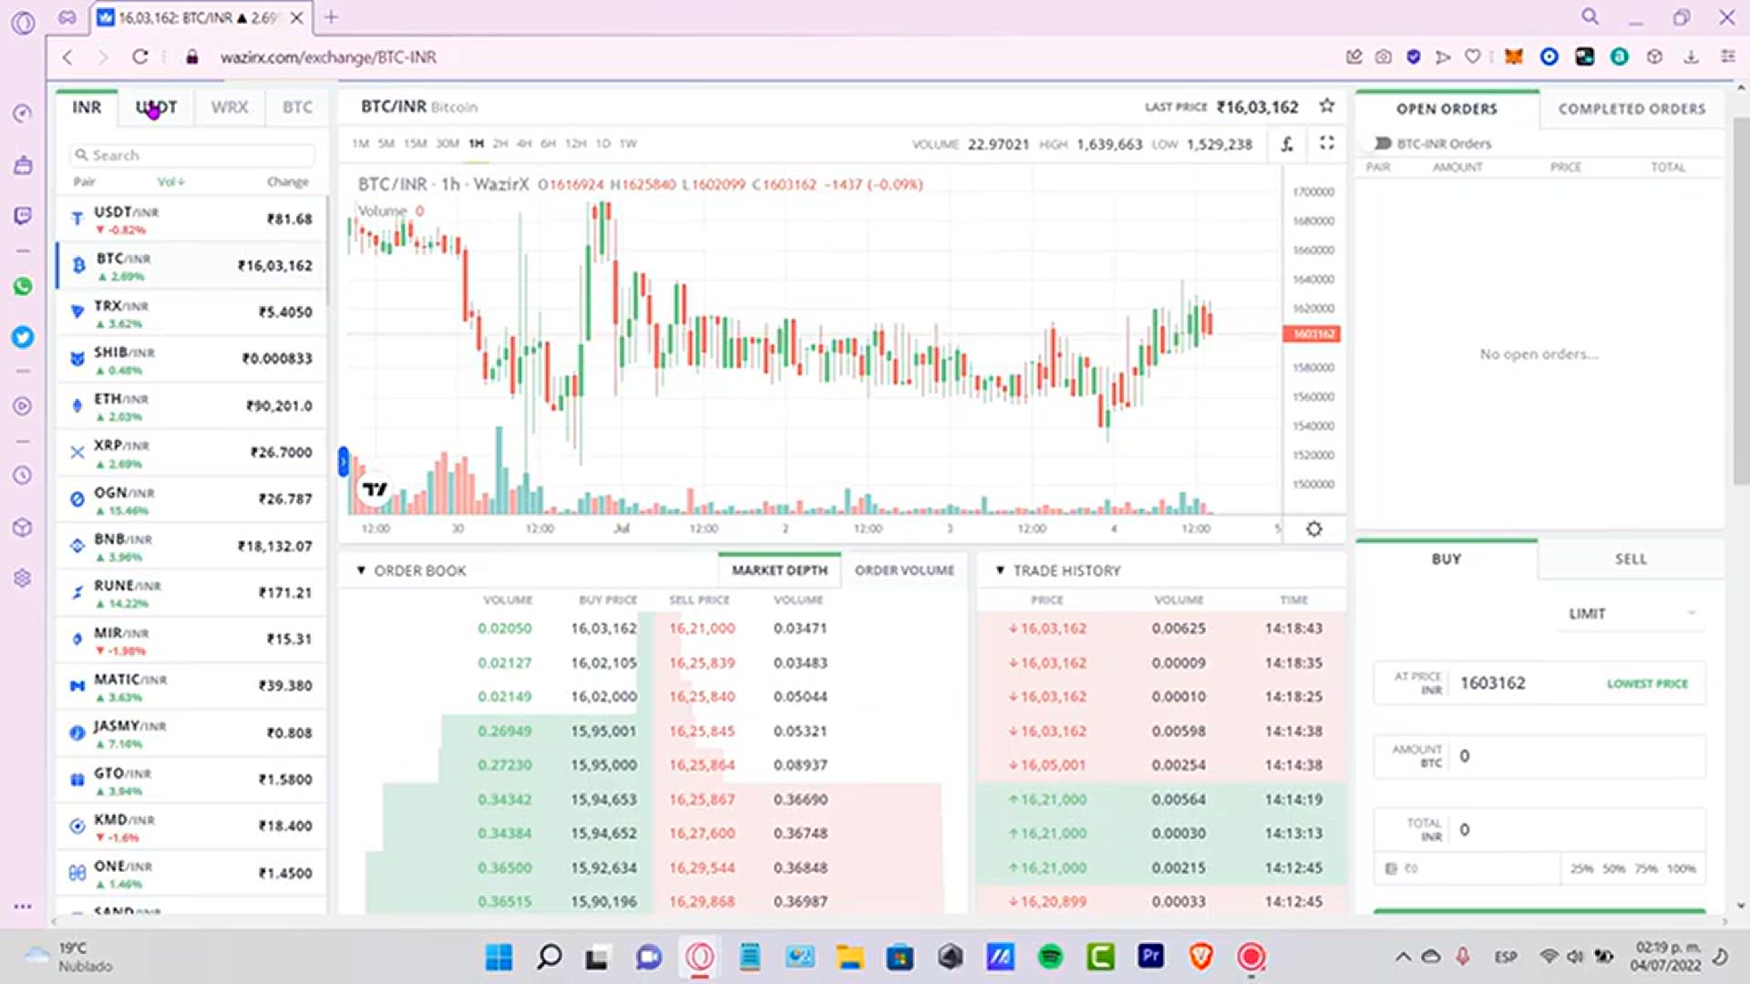
Task: Open WhatsApp in Opera sidebar
Action: tap(23, 286)
